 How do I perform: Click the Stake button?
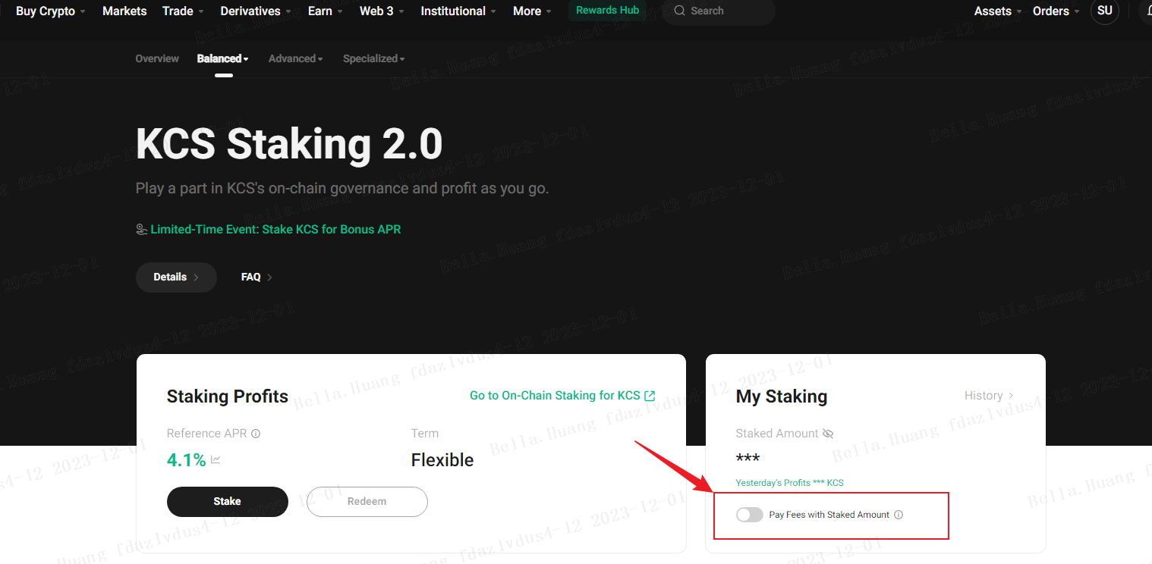click(228, 502)
